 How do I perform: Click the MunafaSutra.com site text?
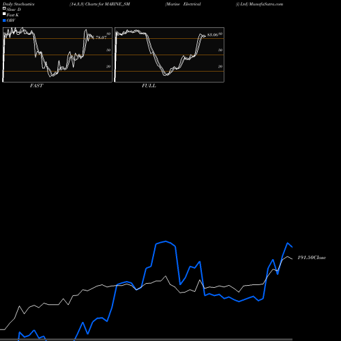pyautogui.click(x=266, y=4)
